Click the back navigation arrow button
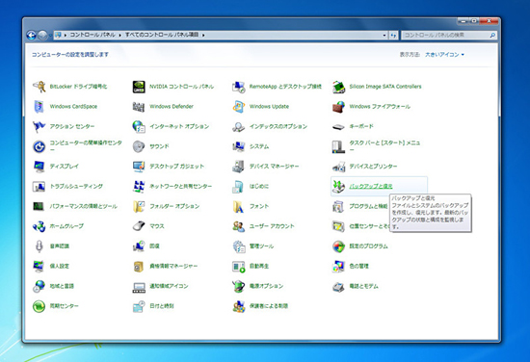Image resolution: width=530 pixels, height=362 pixels. click(31, 35)
